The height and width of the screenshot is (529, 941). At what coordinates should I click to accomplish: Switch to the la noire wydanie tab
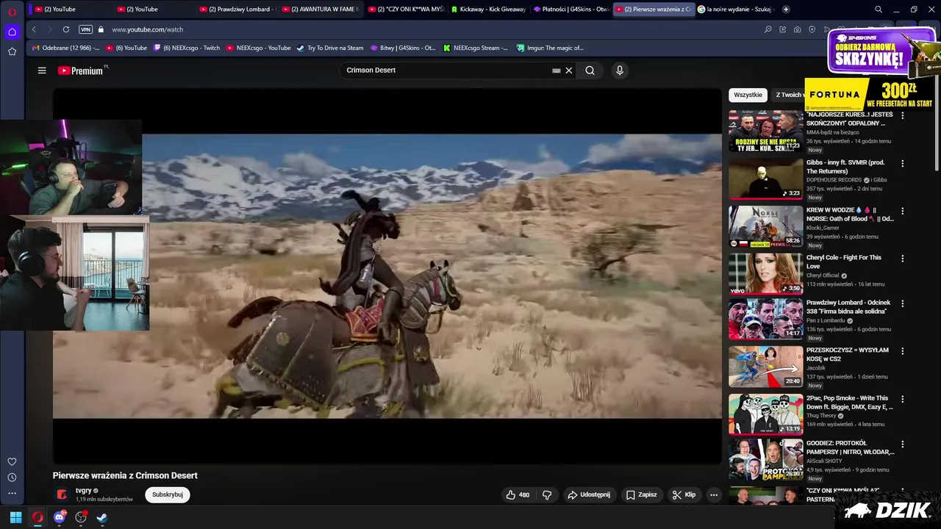(x=737, y=9)
